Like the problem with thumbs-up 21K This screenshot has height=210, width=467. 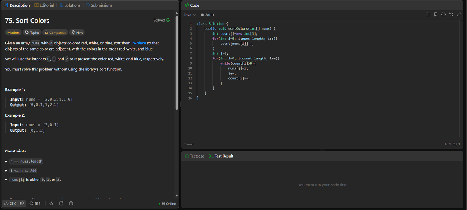coord(10,203)
